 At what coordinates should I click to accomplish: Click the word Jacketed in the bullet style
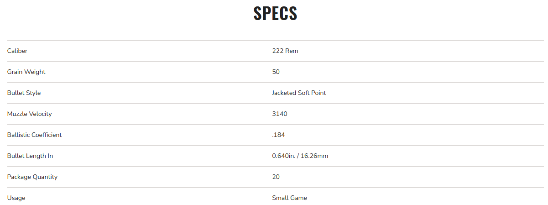coord(284,93)
